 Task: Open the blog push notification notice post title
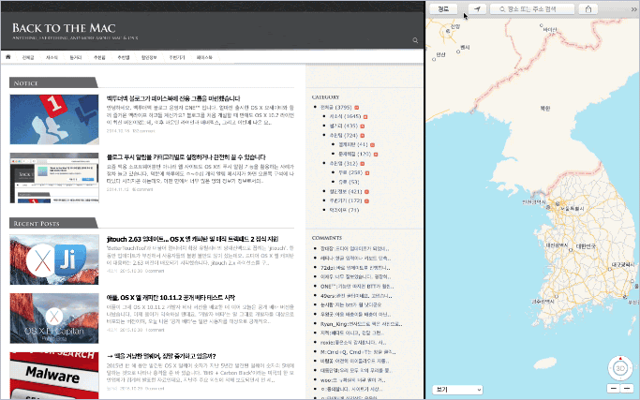(186, 157)
